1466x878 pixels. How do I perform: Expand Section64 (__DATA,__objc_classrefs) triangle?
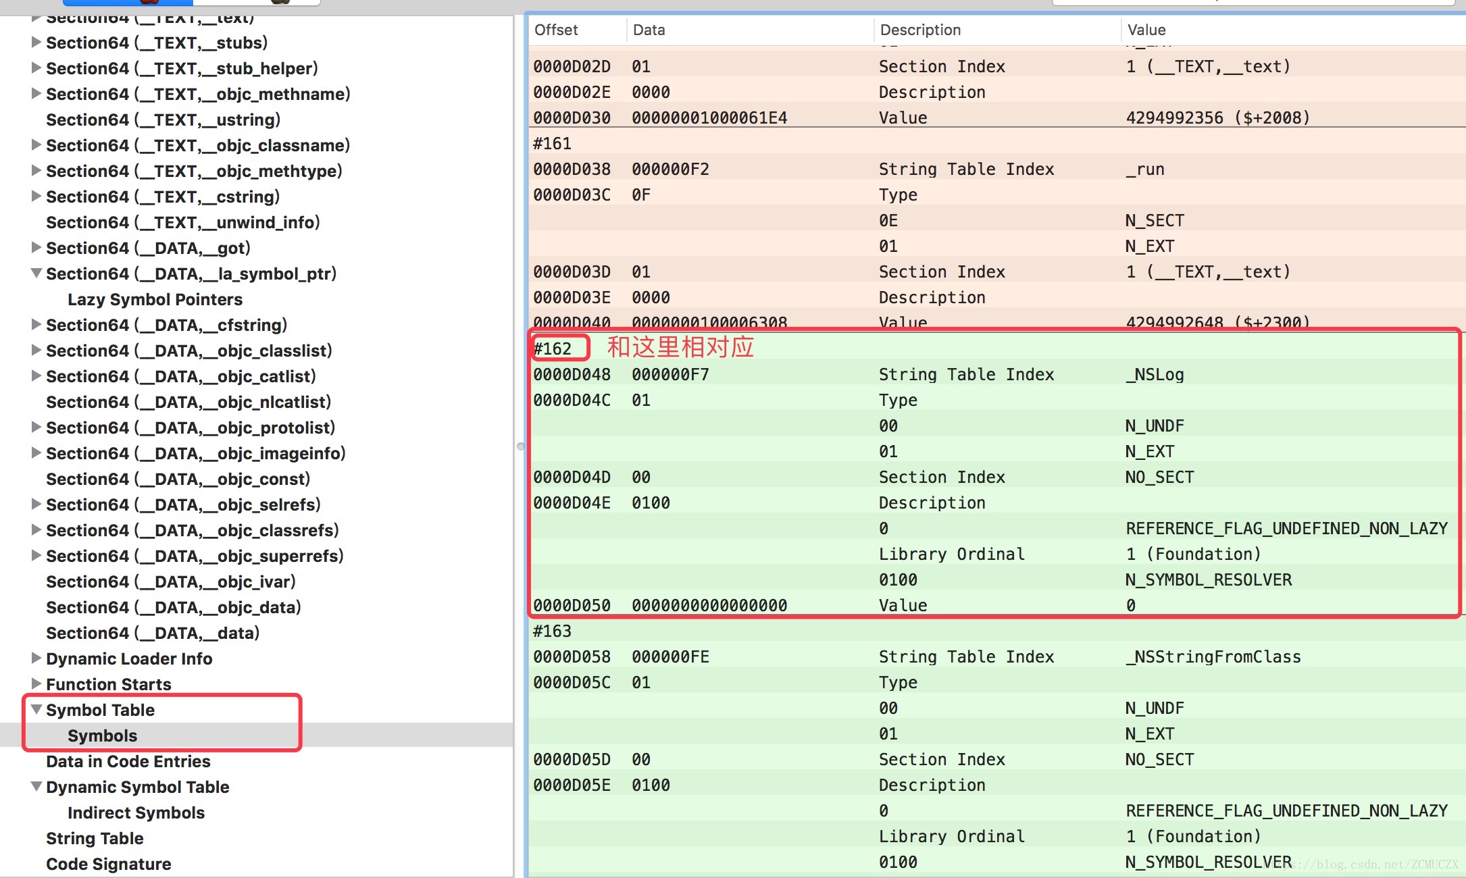[36, 530]
